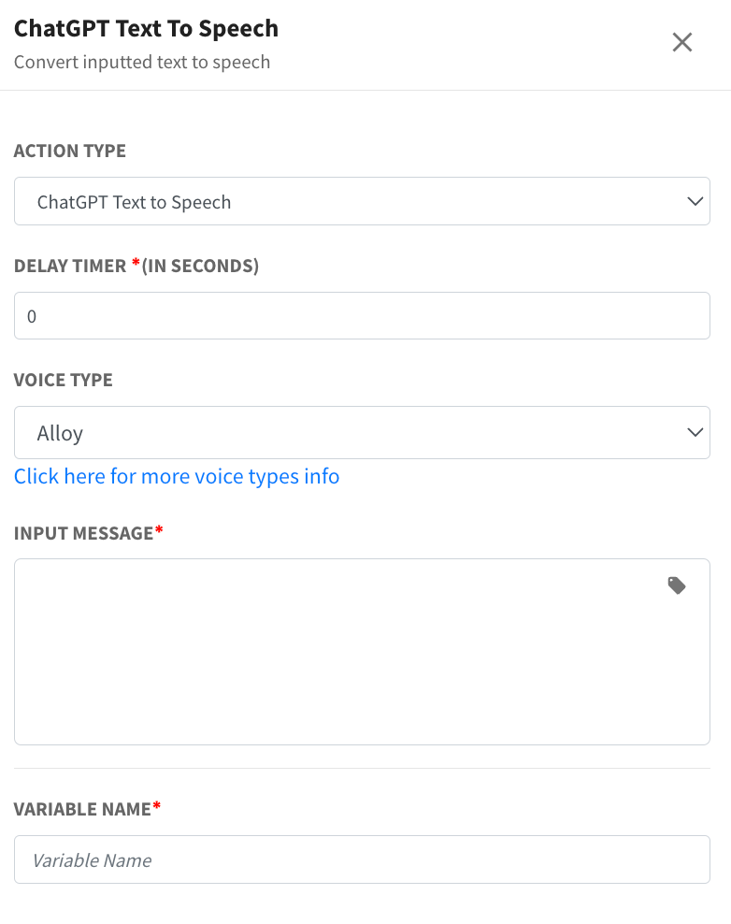Click the red asterisk beside Input Message
The width and height of the screenshot is (731, 924).
tap(159, 529)
